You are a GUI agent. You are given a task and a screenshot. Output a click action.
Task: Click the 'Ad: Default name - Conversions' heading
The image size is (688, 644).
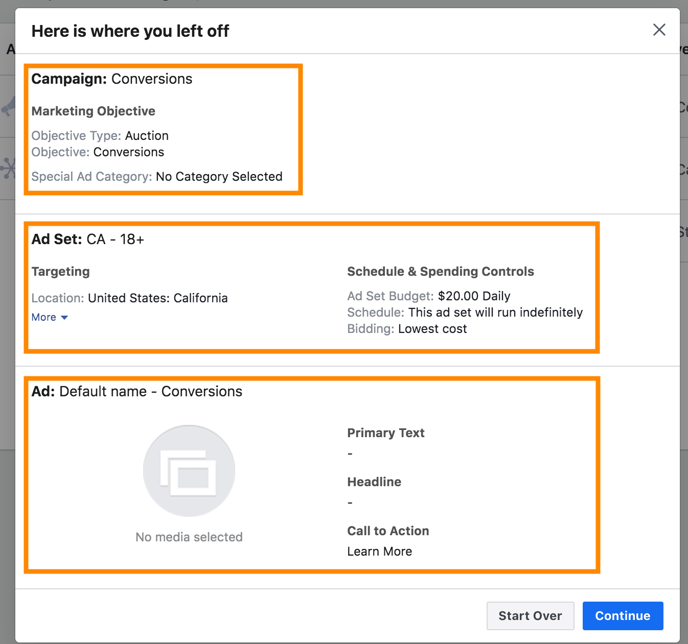tap(137, 392)
